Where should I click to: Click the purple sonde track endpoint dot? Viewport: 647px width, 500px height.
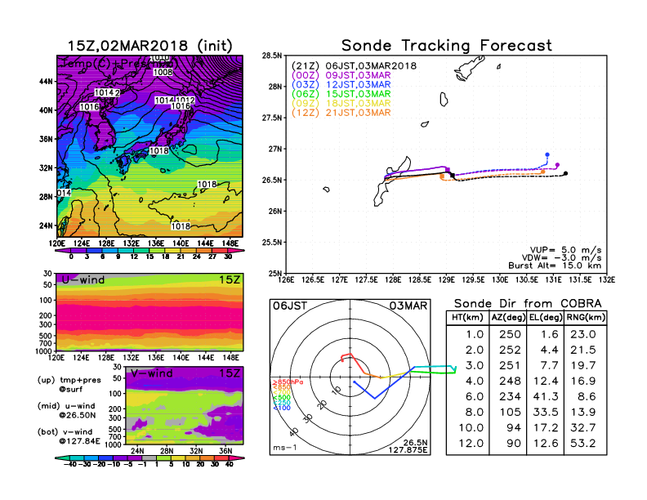[557, 165]
